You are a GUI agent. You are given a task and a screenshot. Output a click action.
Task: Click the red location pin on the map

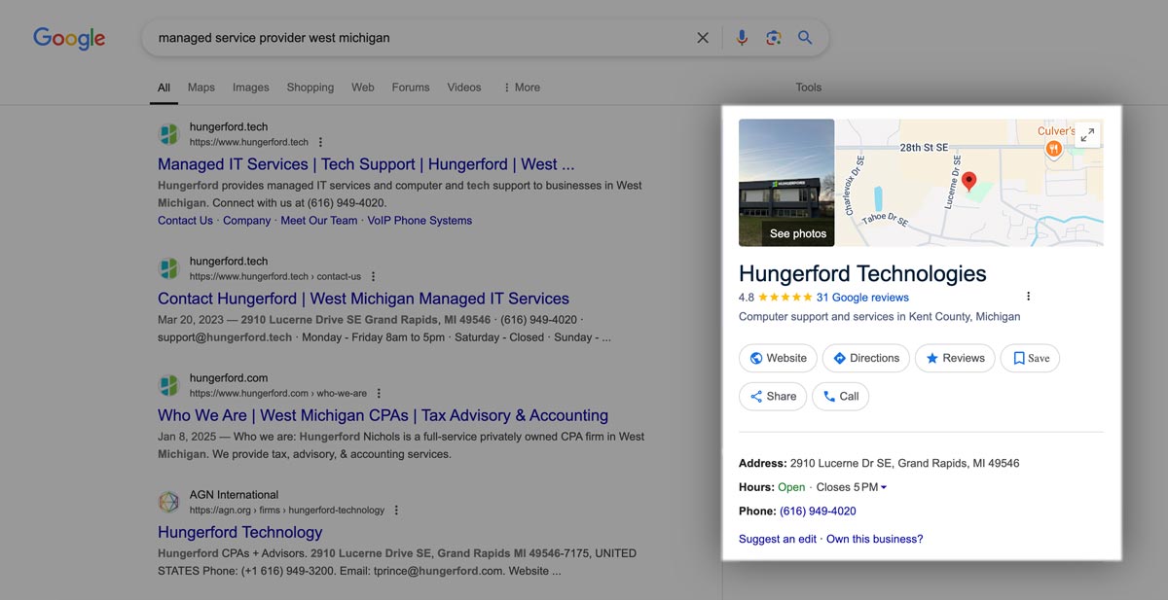[x=968, y=184]
